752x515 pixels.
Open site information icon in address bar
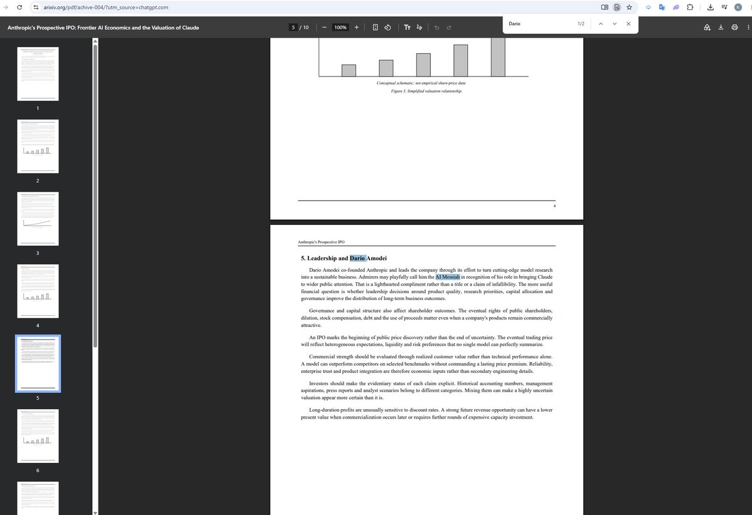pyautogui.click(x=36, y=7)
